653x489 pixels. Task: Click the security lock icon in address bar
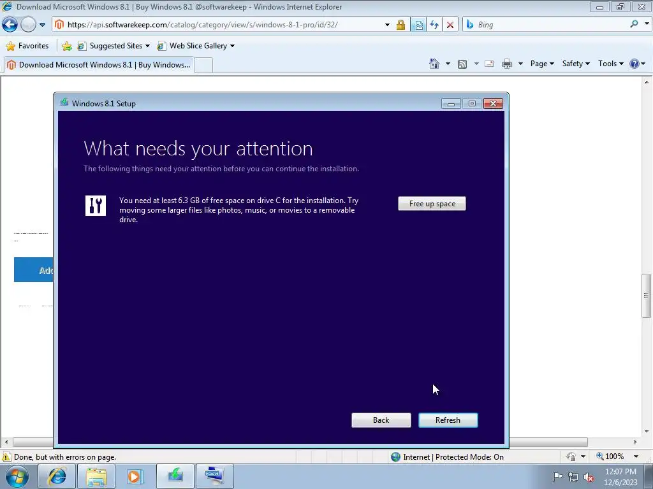click(400, 25)
